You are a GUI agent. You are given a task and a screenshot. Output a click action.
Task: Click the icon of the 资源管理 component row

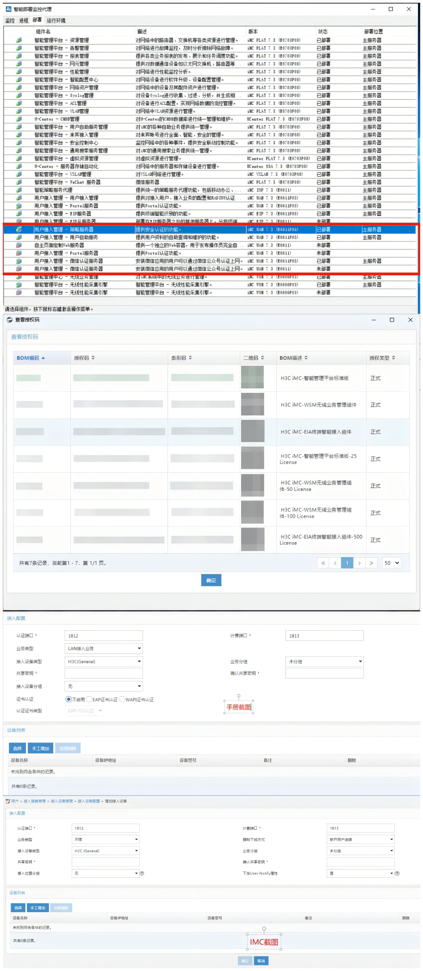point(19,40)
